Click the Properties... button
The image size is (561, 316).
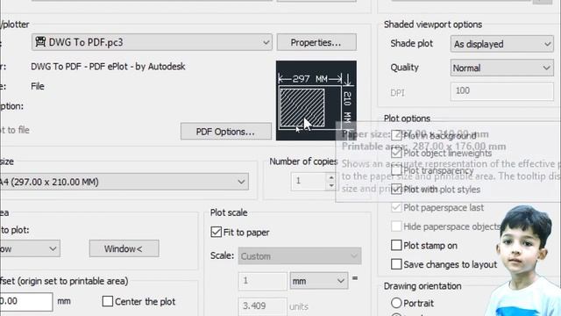tap(316, 42)
